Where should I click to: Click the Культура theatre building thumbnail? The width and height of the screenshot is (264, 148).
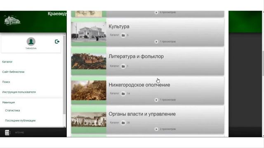(89, 32)
